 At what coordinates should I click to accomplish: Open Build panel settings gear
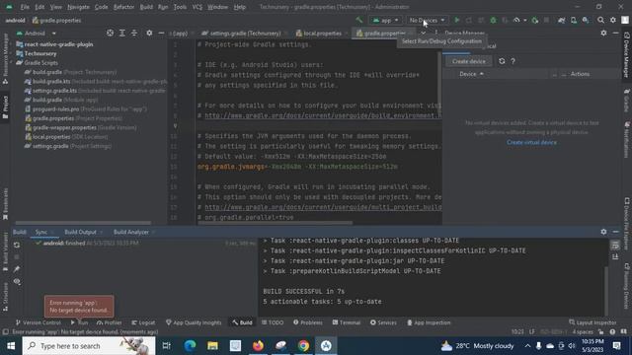click(x=603, y=232)
